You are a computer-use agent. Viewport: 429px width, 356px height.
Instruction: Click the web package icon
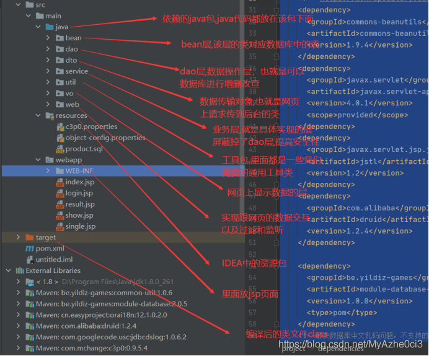60,104
